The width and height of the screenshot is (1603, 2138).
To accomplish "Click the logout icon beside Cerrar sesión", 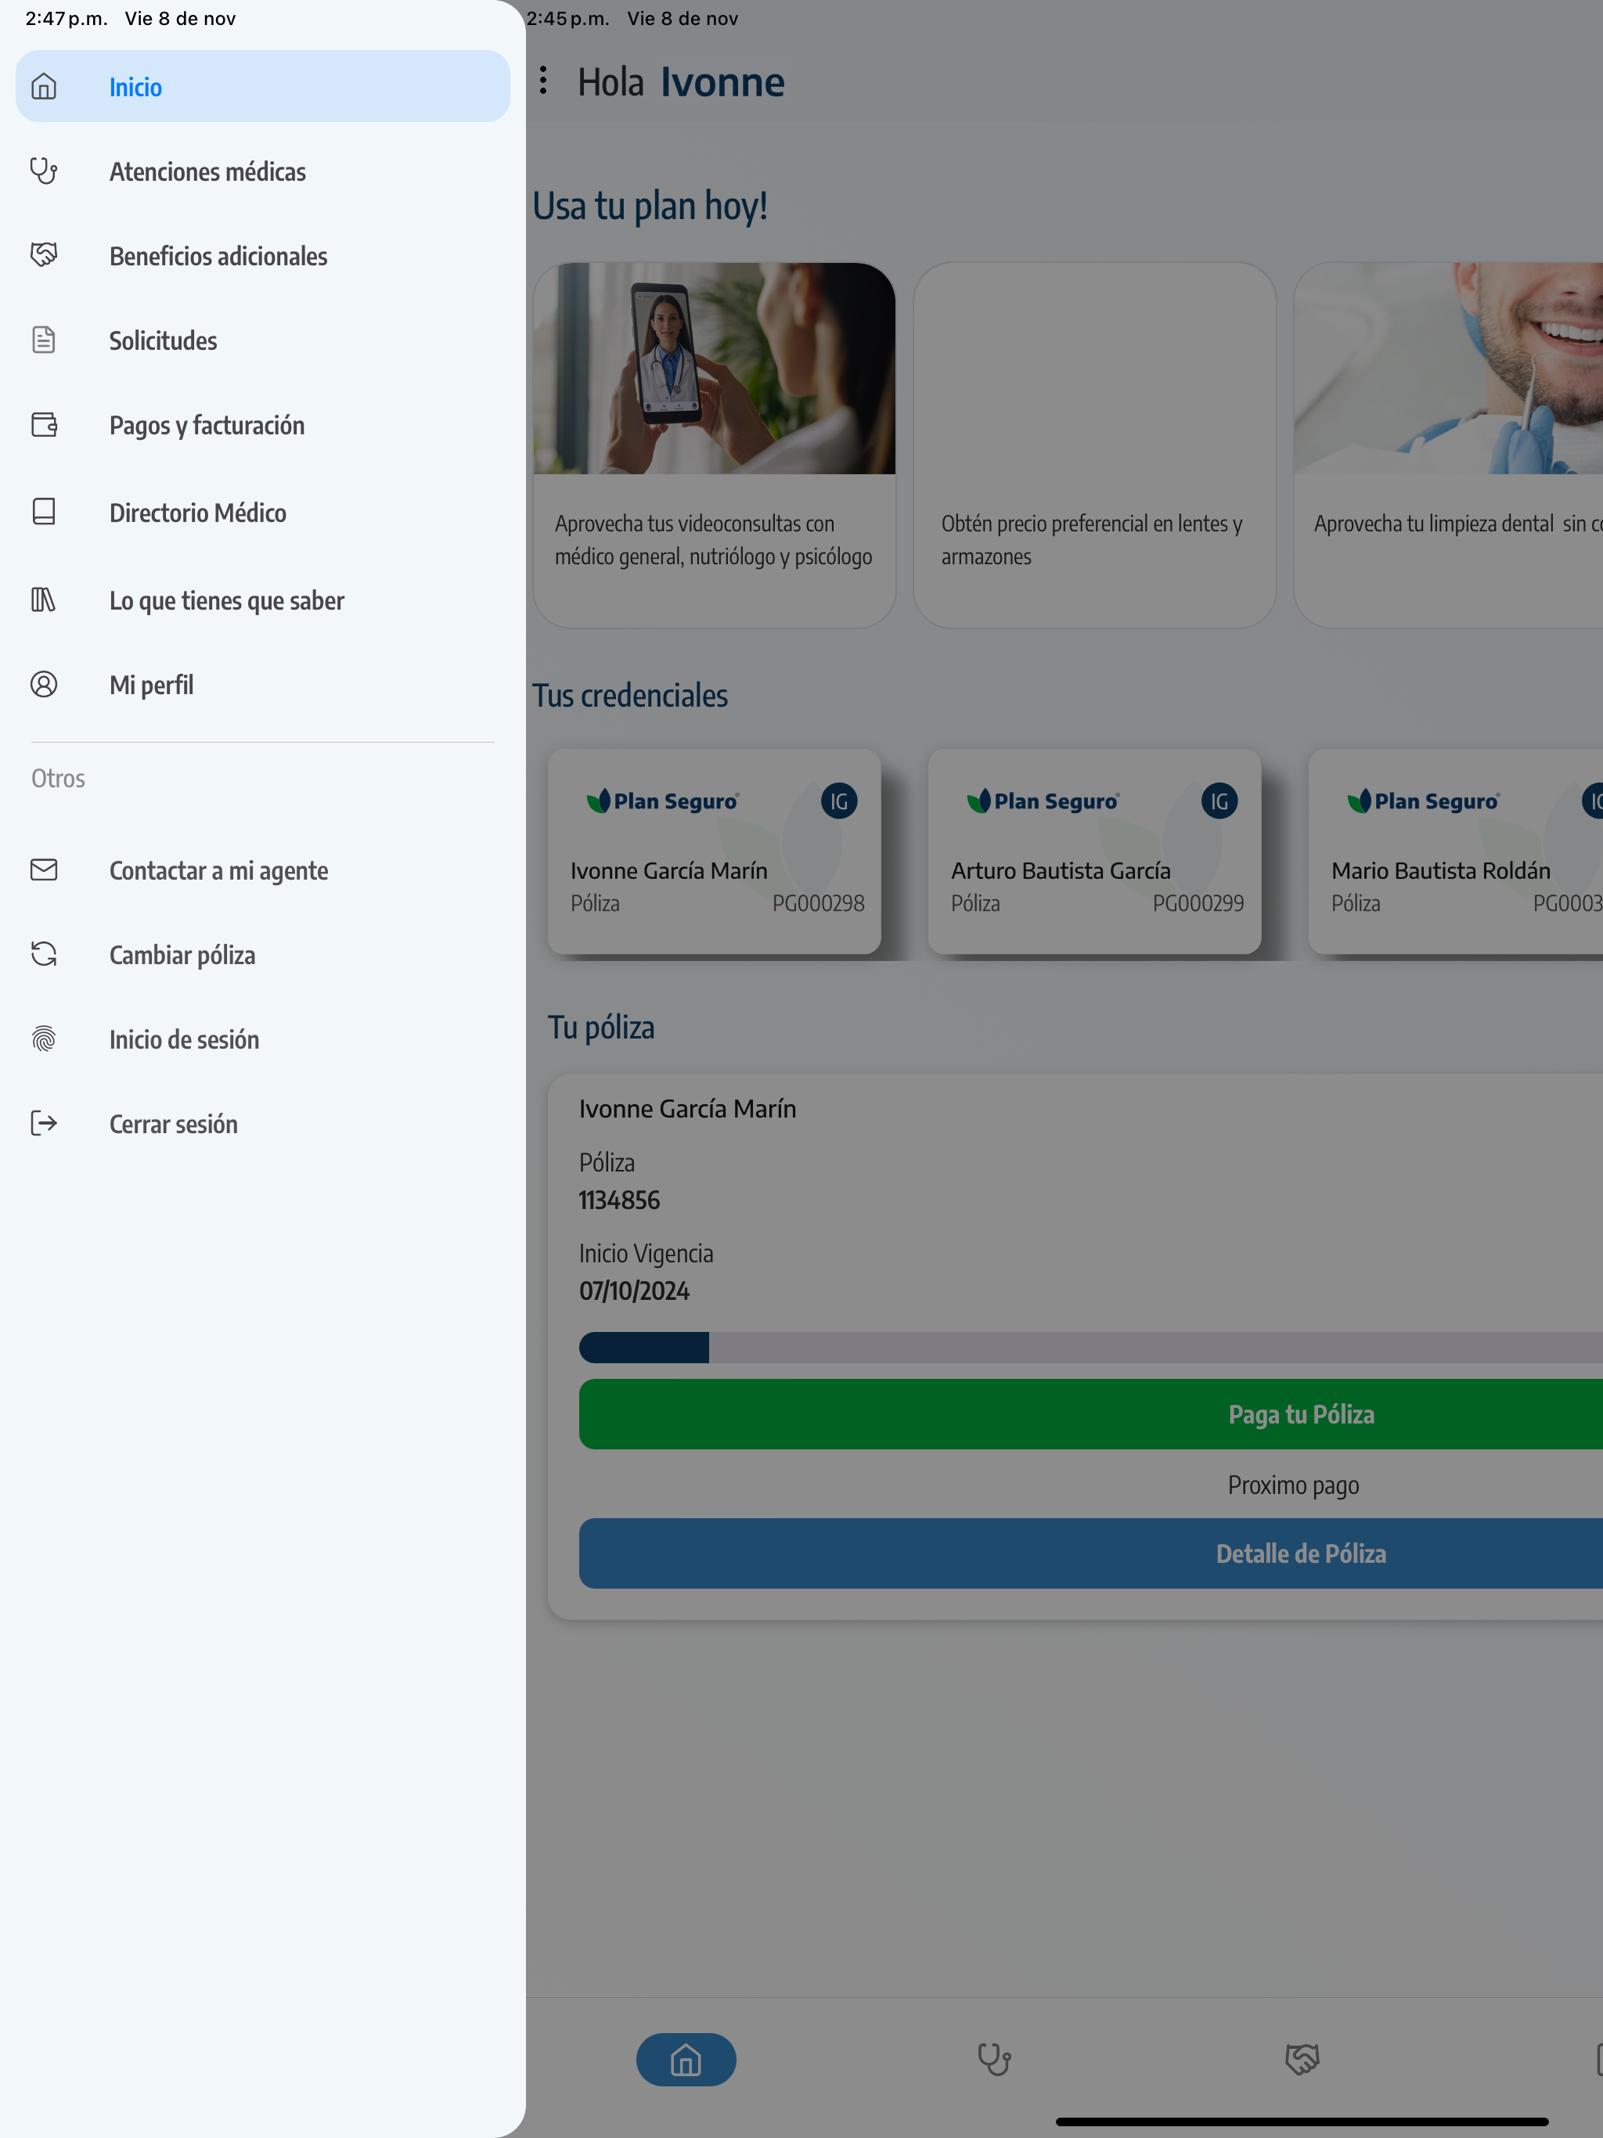I will 44,1123.
